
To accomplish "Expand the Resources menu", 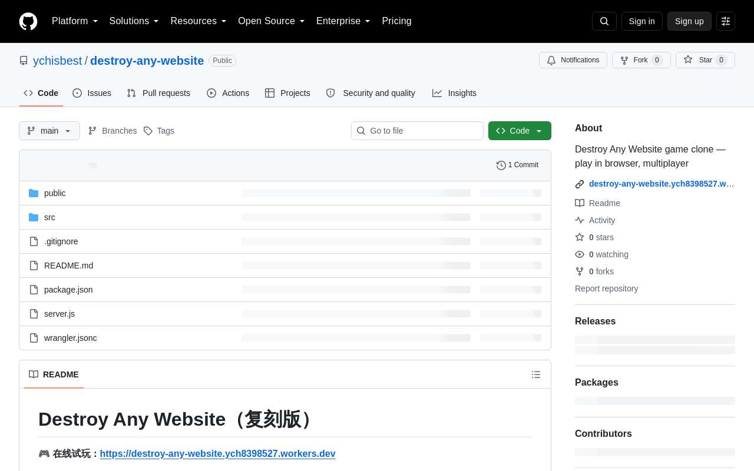I will [x=199, y=21].
